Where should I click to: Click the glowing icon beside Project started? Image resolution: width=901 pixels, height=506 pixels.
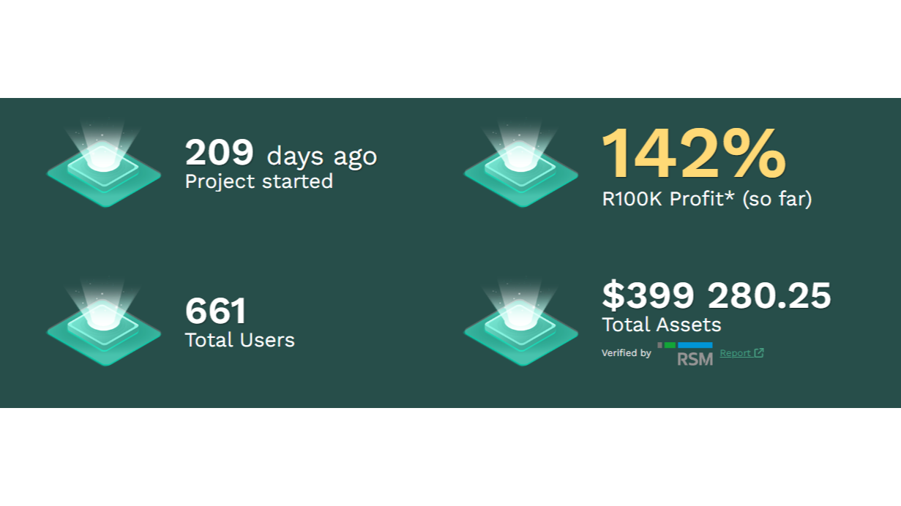tap(104, 165)
